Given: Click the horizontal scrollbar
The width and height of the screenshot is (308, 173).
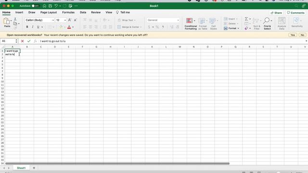Looking at the screenshot, I should pos(117,163).
